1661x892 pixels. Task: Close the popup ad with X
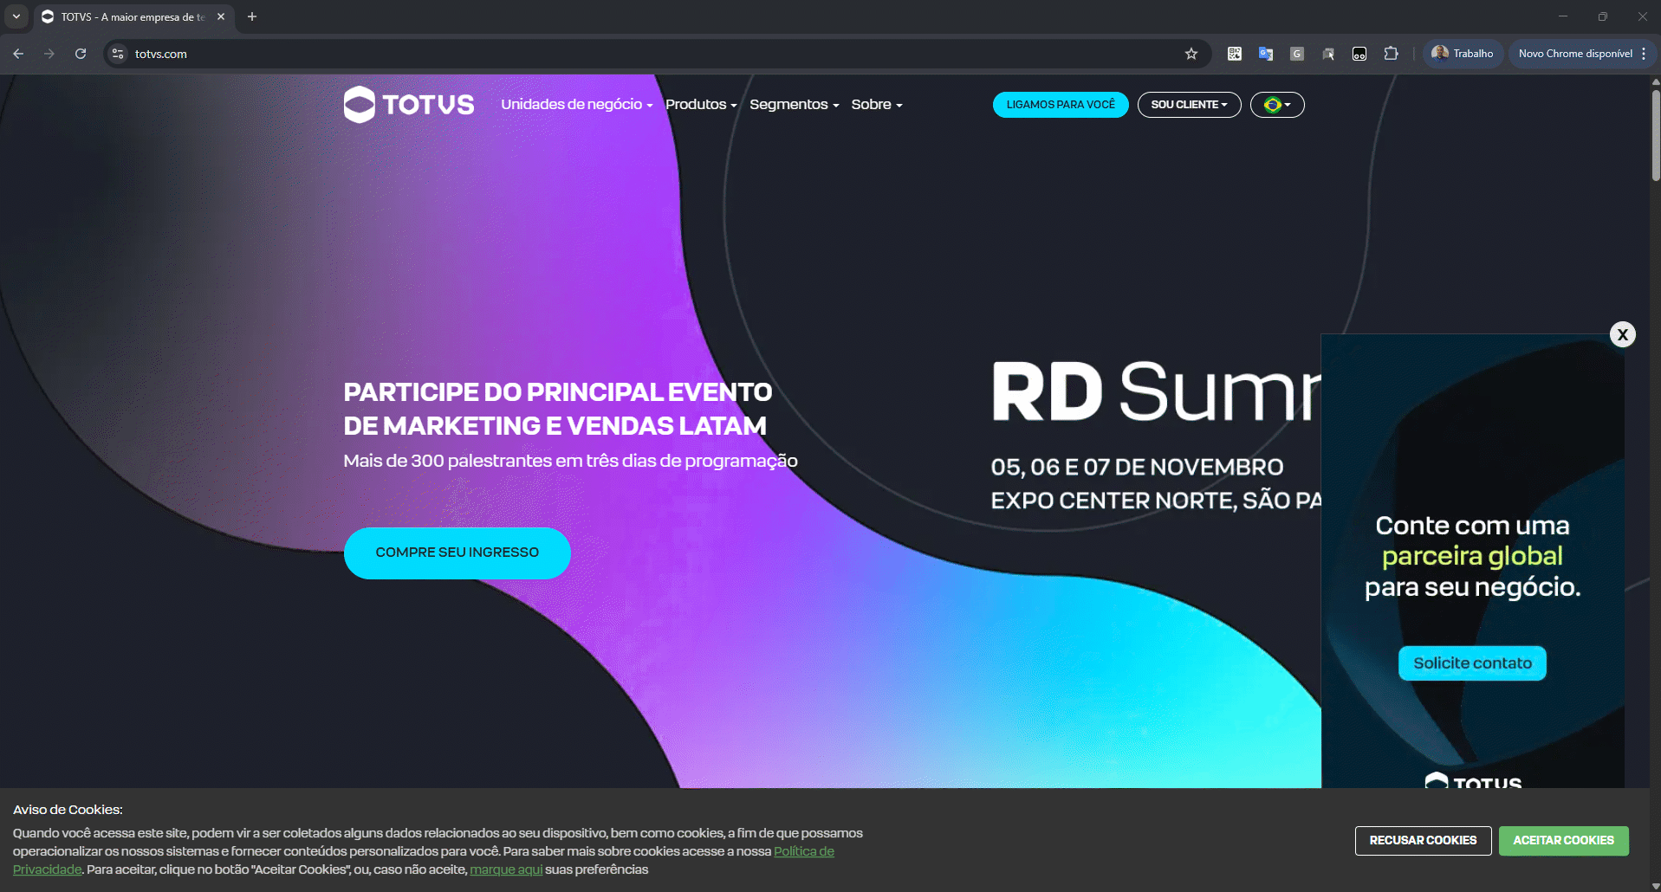pos(1623,334)
